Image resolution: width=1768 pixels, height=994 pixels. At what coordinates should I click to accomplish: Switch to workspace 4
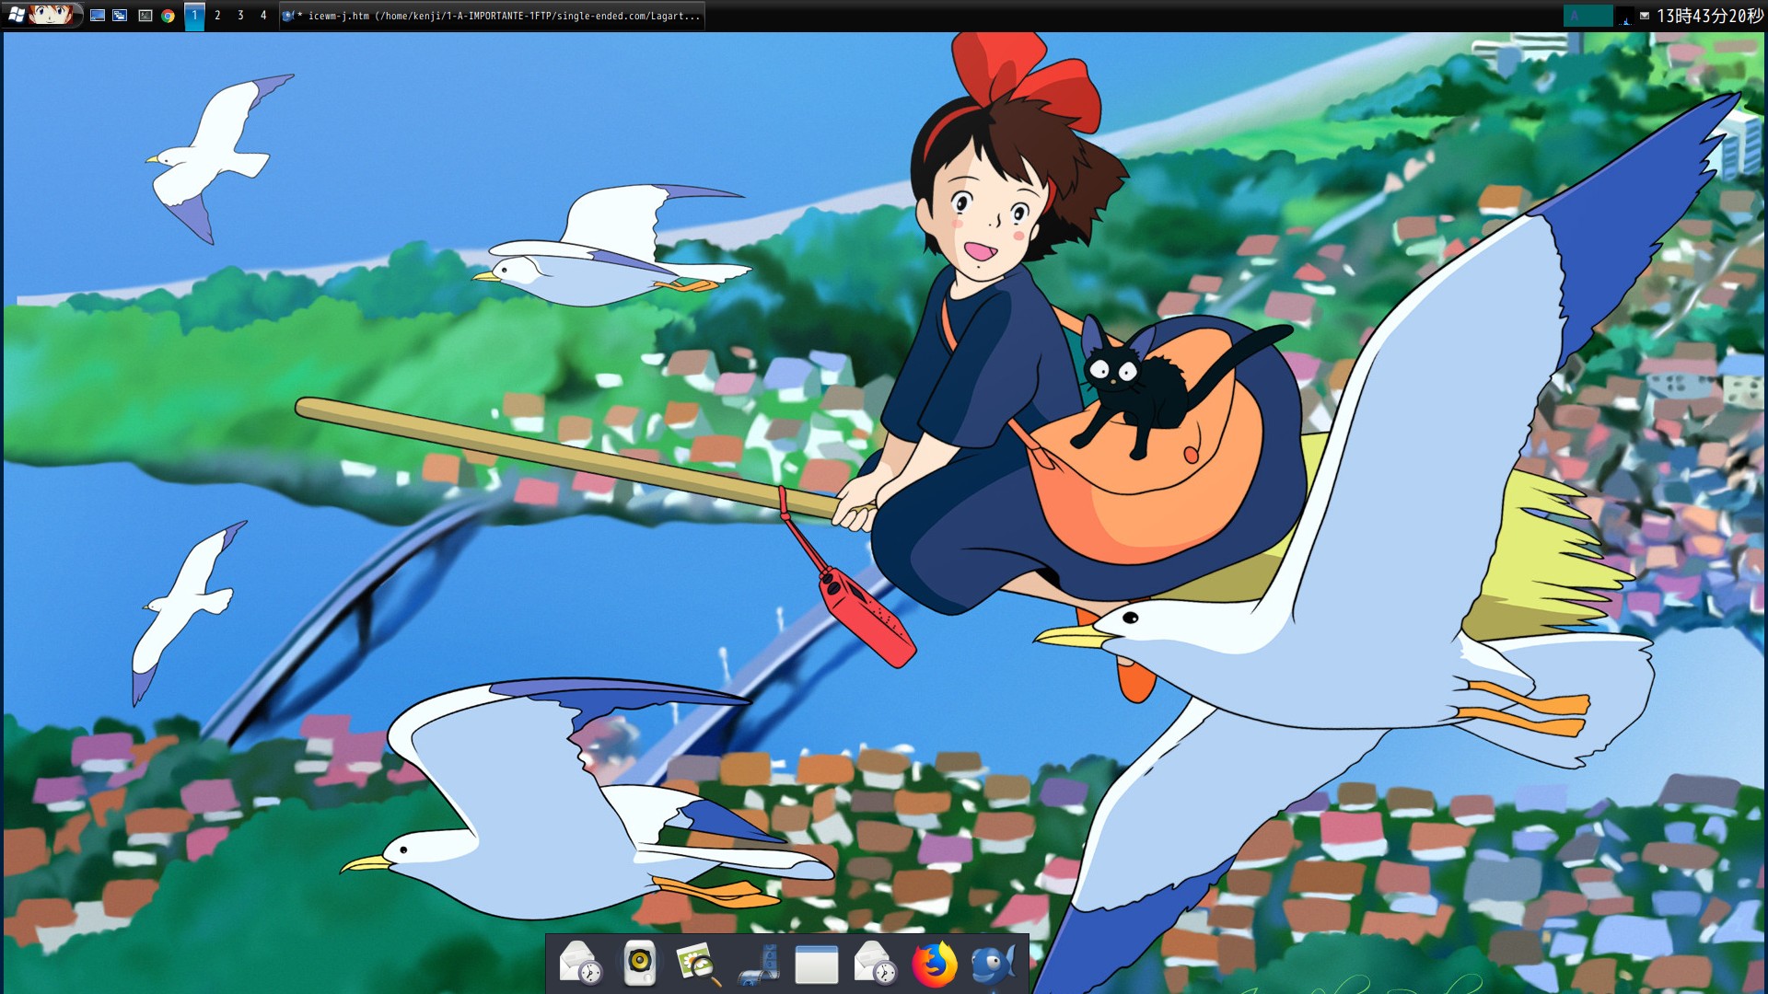(263, 16)
